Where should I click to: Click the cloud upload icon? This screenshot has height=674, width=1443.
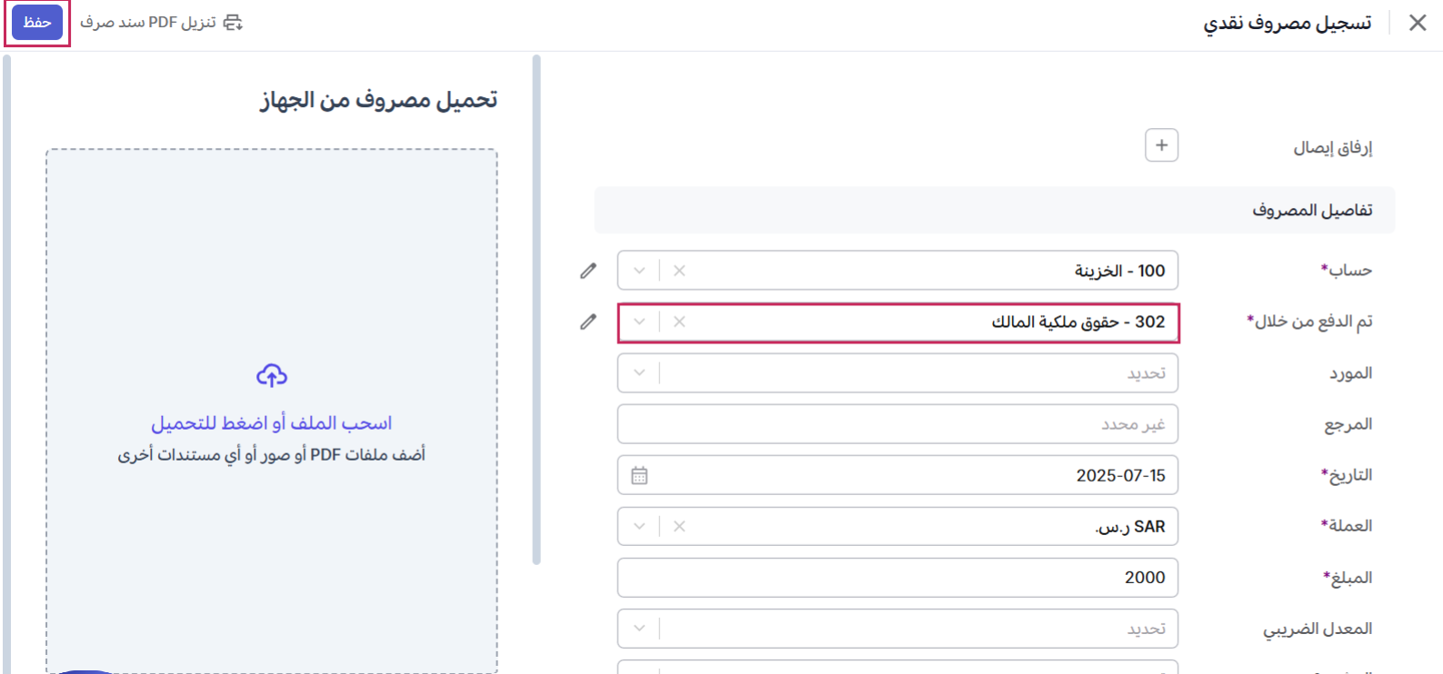[x=272, y=375]
